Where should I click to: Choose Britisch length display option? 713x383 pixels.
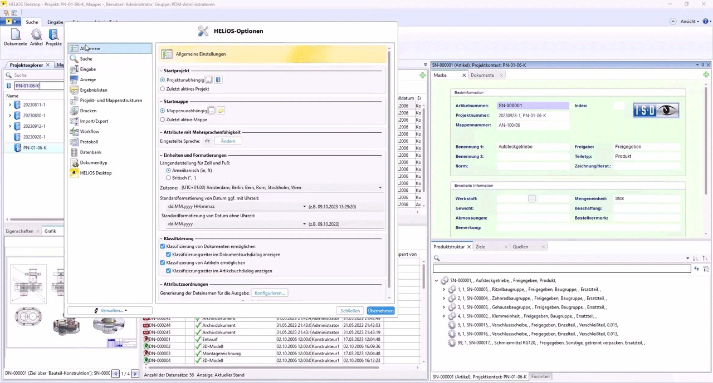[169, 178]
